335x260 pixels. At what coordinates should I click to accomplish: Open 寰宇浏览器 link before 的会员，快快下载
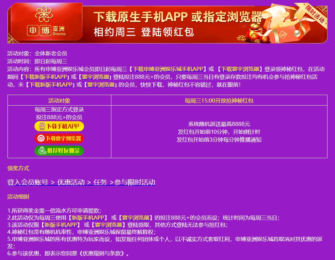click(x=101, y=85)
